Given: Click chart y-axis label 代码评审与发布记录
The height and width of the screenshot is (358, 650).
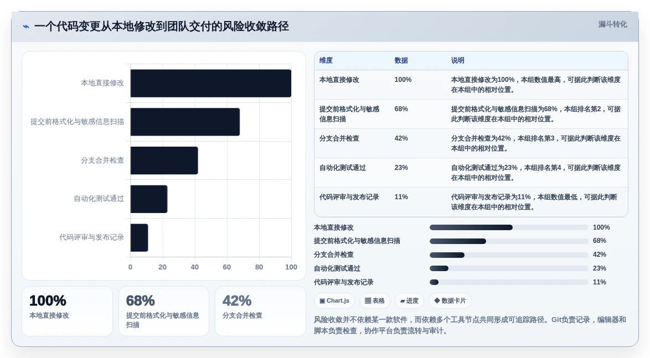Looking at the screenshot, I should pos(91,237).
